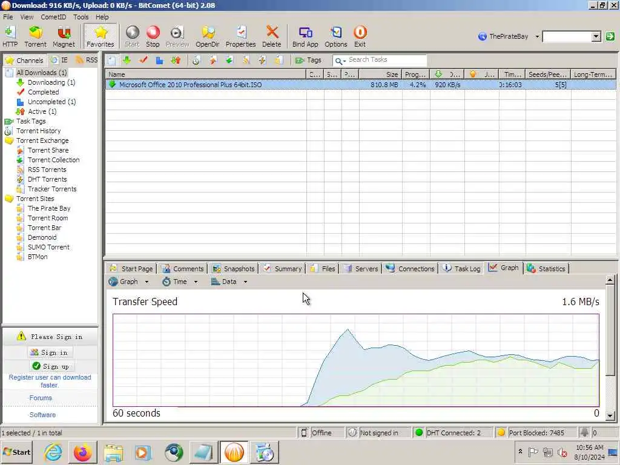The height and width of the screenshot is (465, 620).
Task: Open the CometID menu
Action: tap(53, 17)
